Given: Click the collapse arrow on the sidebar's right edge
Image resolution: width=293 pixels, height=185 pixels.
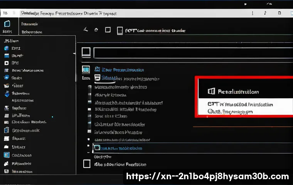Looking at the screenshot, I should [x=74, y=54].
